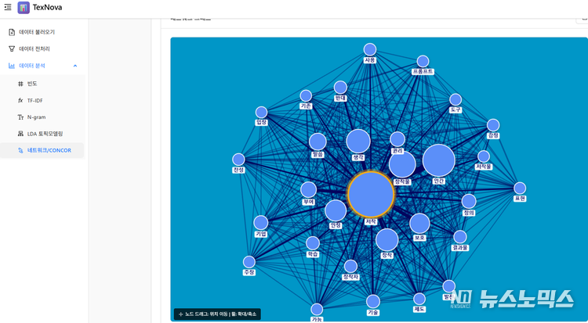Click the large orange-outlined 저작 node
Image resolution: width=588 pixels, height=323 pixels.
[x=371, y=195]
